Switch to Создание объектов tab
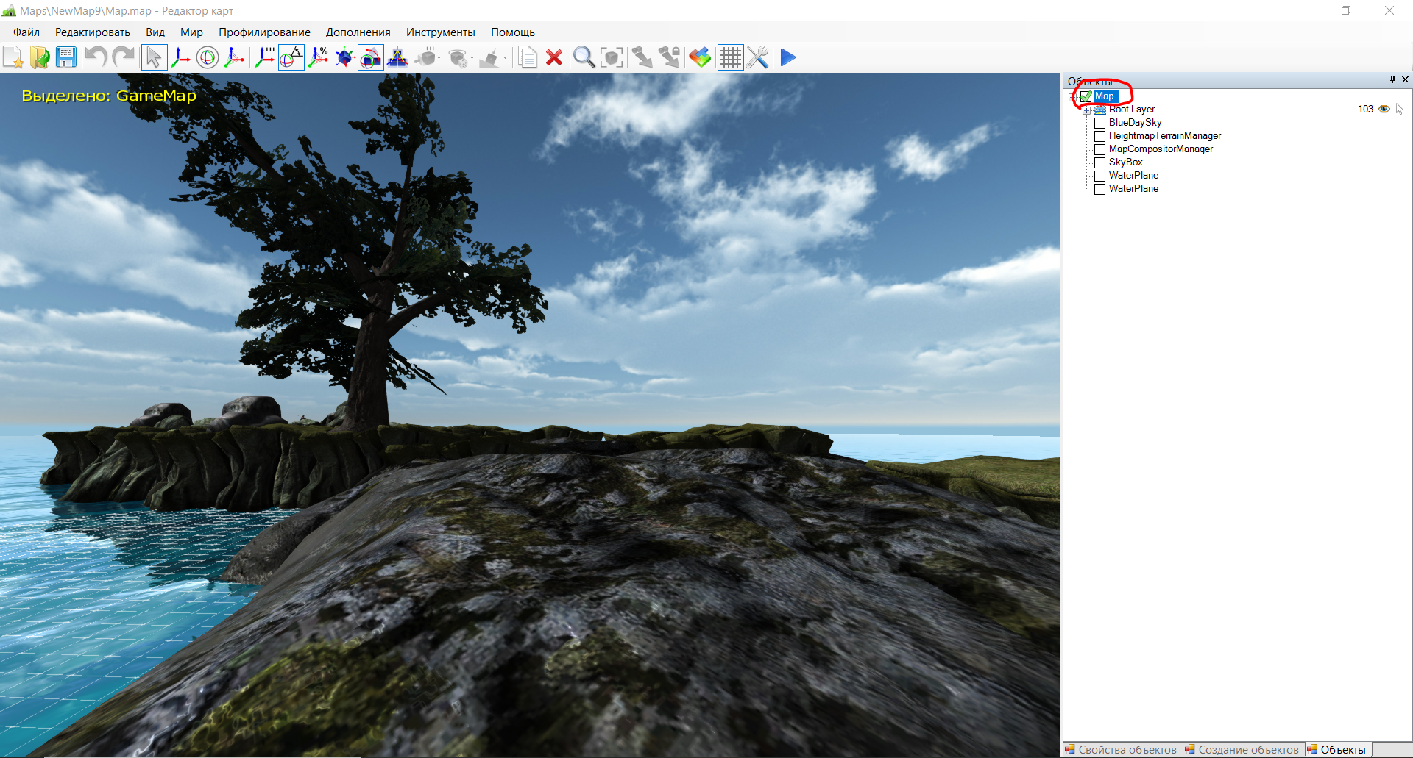The image size is (1413, 758). point(1242,750)
